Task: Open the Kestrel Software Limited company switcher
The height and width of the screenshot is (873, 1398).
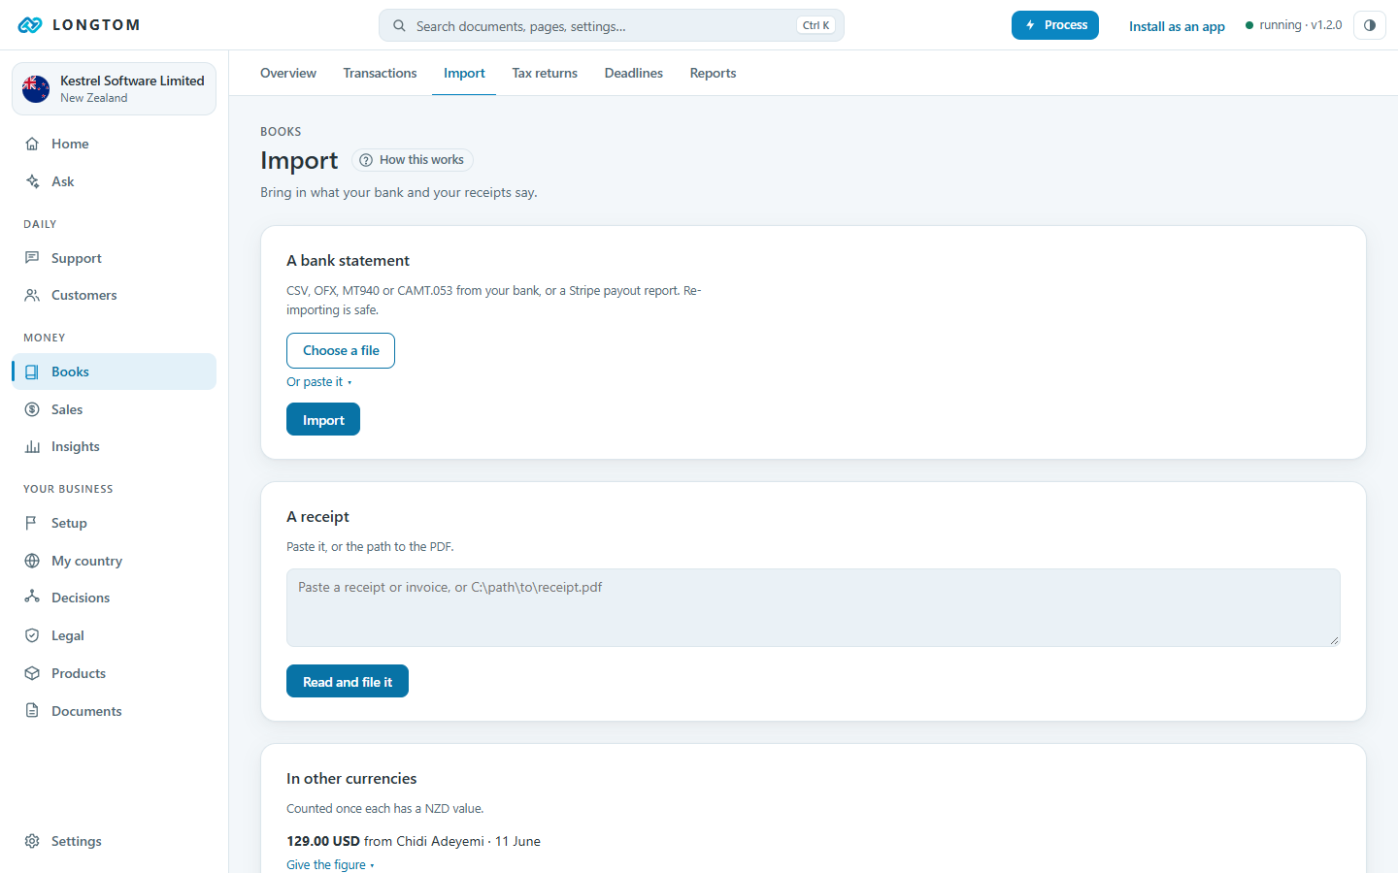Action: point(114,88)
